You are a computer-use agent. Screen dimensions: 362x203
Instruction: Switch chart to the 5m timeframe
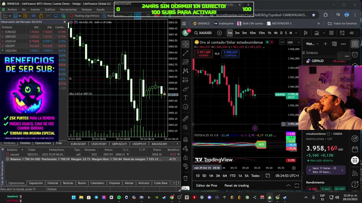(x=244, y=33)
